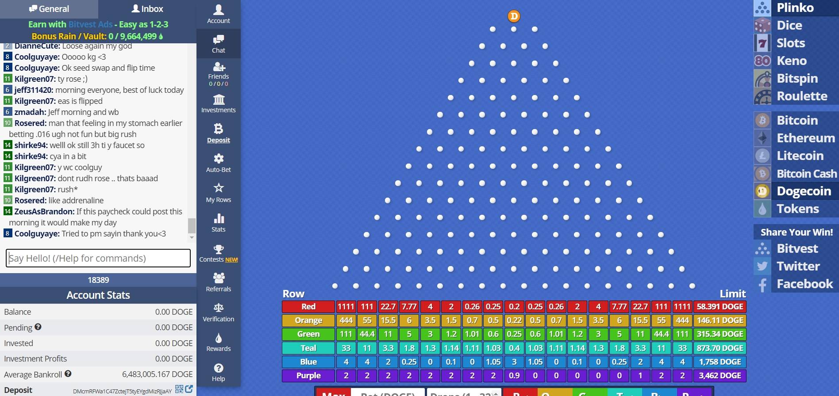
Task: Click the chat message input field
Action: click(x=98, y=258)
